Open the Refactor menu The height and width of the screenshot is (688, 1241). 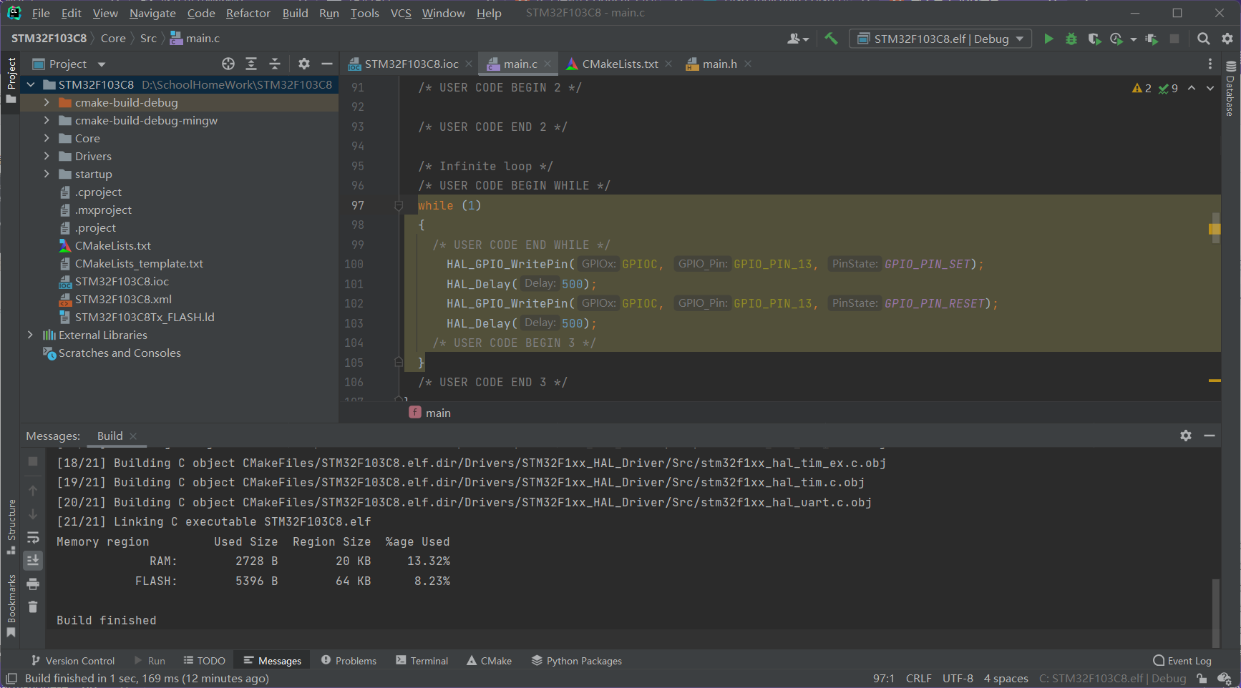(248, 13)
